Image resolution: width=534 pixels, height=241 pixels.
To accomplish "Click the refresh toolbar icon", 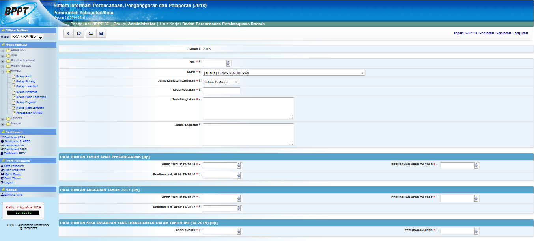I will pos(79,33).
